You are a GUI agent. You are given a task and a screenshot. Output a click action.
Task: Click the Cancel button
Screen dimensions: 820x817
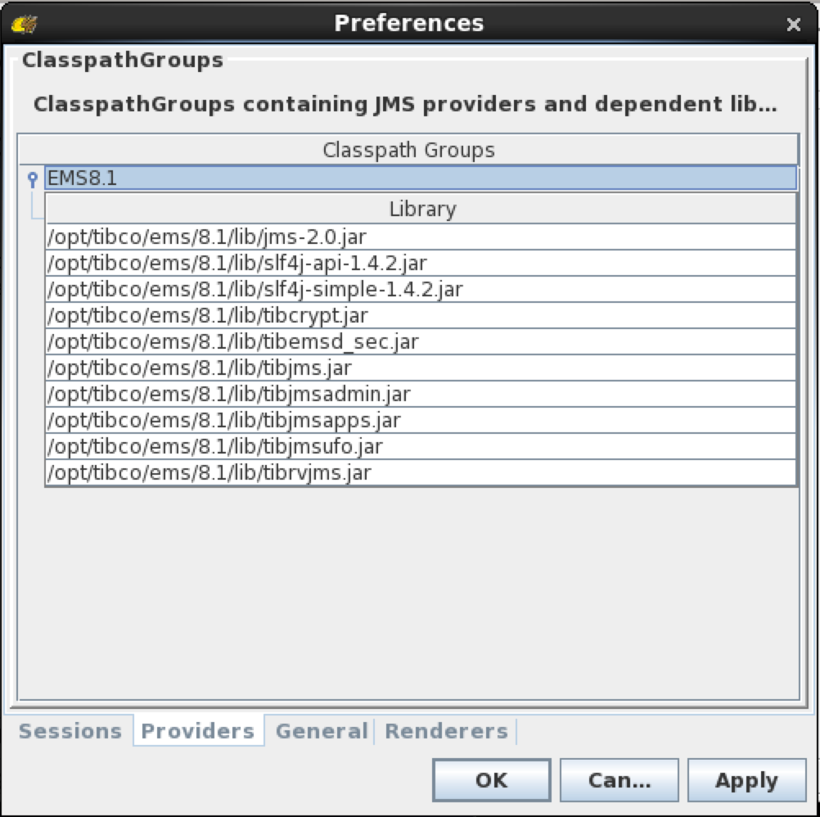tap(620, 780)
